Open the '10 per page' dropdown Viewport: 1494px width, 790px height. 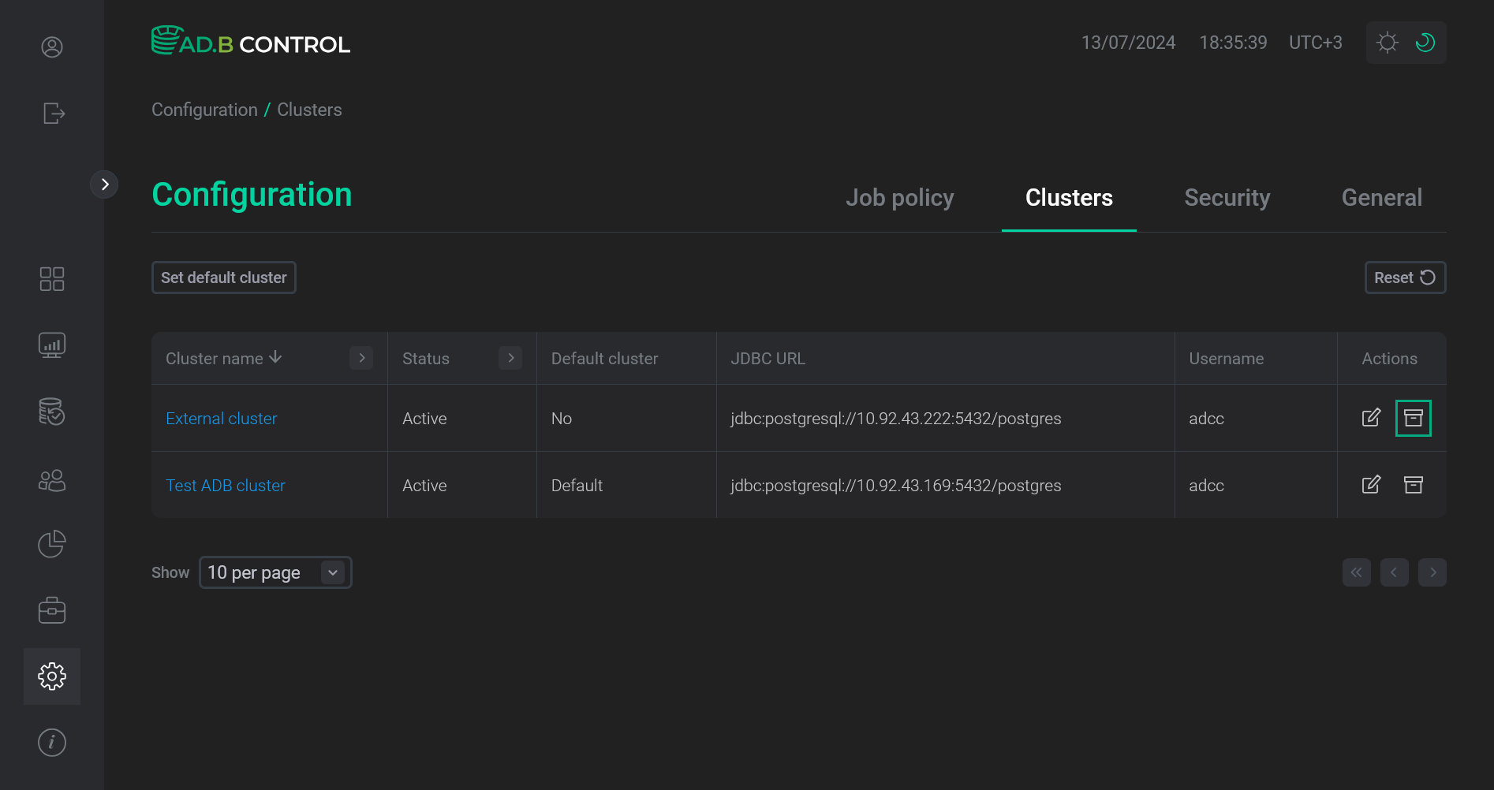point(275,572)
